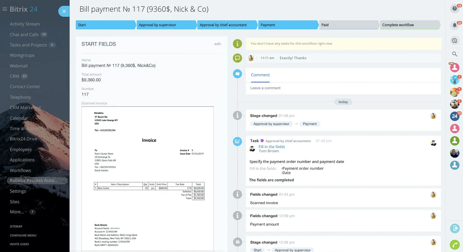This screenshot has width=463, height=252.
Task: Open Robotic Process Automation menu item
Action: 34,180
